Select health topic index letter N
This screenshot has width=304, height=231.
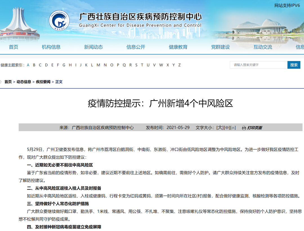pos(105,65)
